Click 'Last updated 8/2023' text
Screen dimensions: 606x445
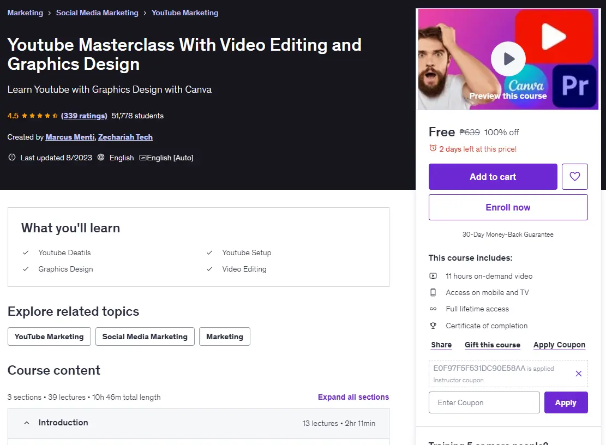[x=56, y=158]
